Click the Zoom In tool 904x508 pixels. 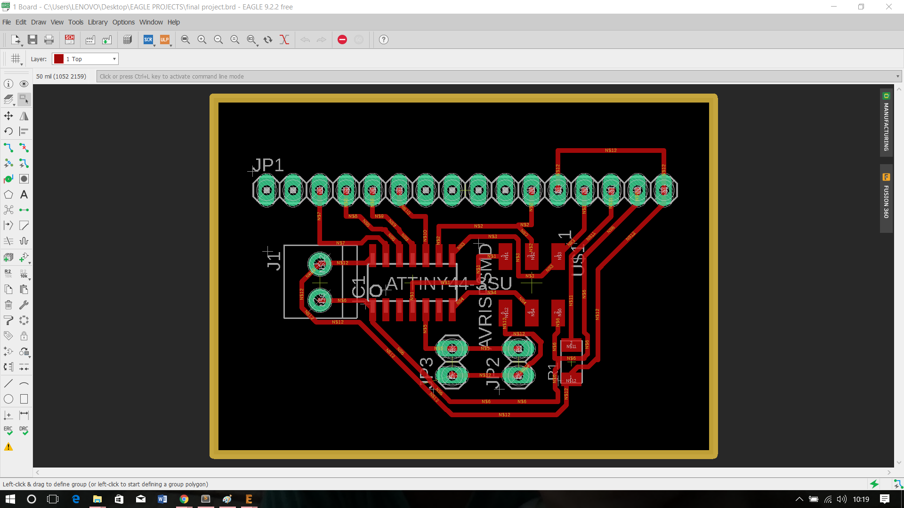[x=201, y=39]
